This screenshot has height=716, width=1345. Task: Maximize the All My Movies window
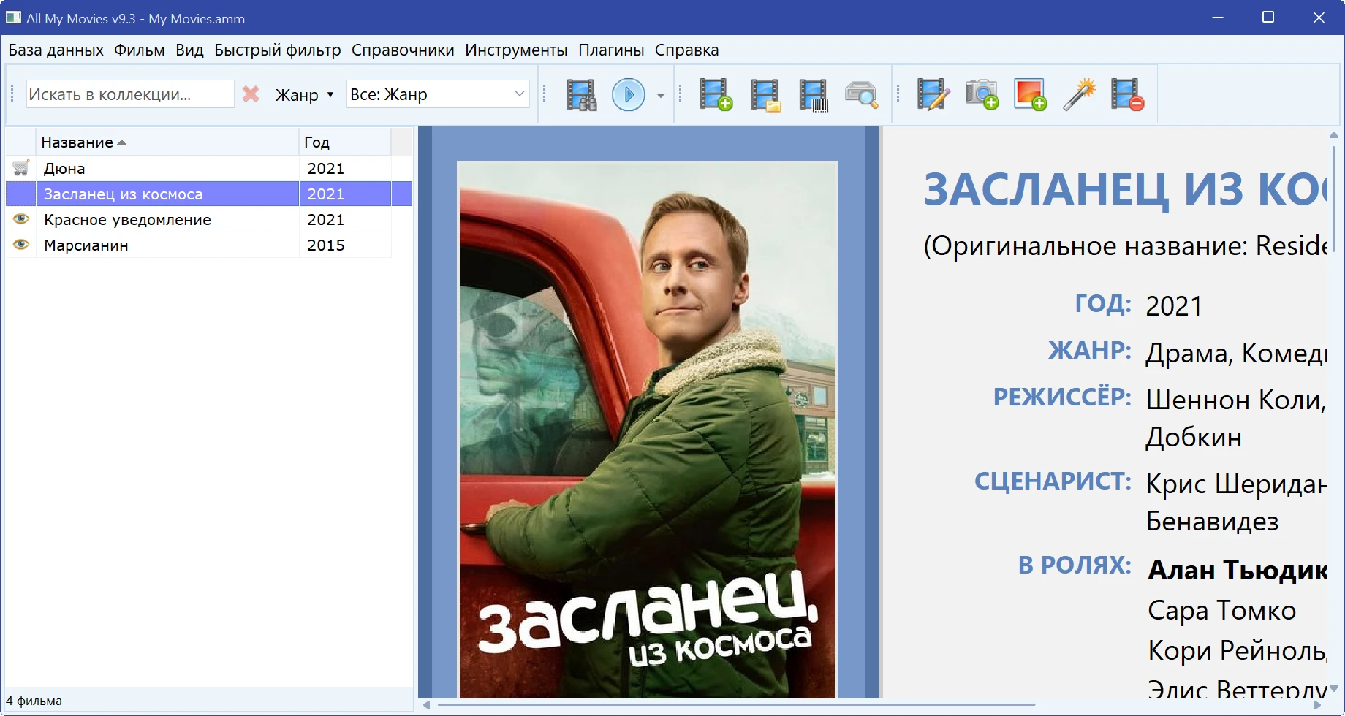coord(1268,18)
